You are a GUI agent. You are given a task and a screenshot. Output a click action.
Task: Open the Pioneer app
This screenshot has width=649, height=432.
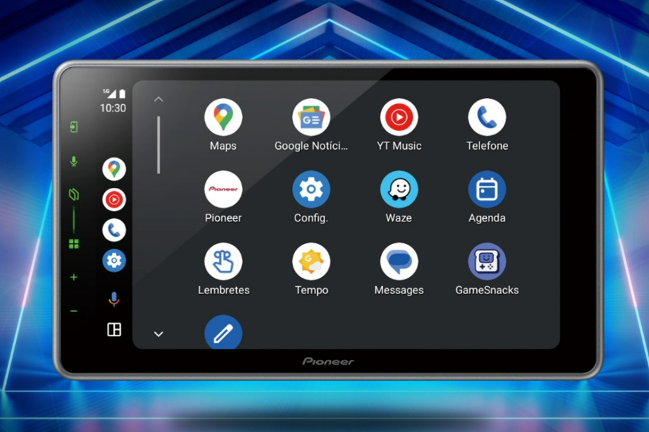[223, 189]
